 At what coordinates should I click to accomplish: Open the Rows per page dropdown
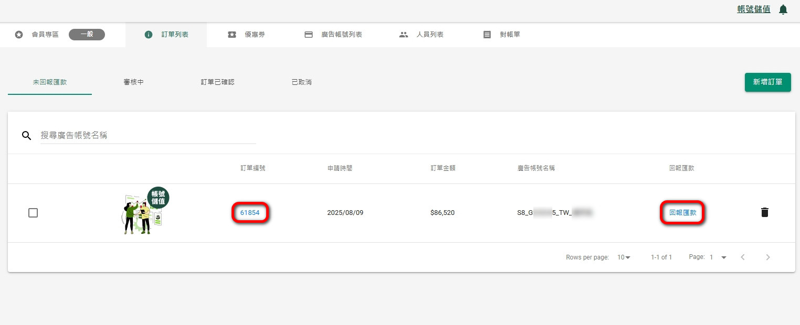(624, 257)
